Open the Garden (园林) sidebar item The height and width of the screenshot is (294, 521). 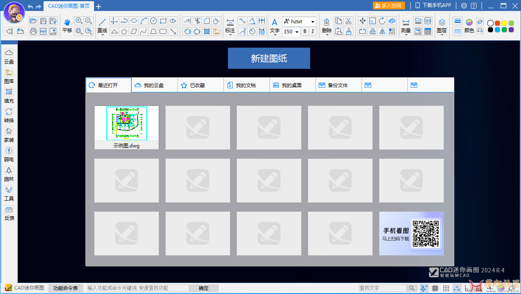pyautogui.click(x=9, y=174)
